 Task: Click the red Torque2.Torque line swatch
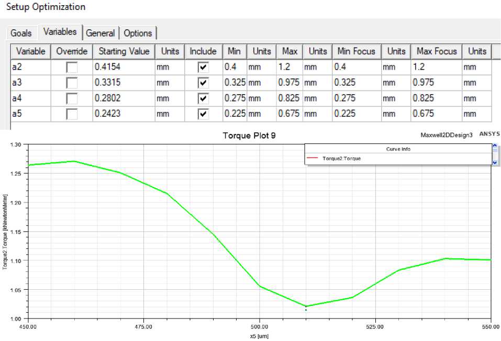point(314,158)
